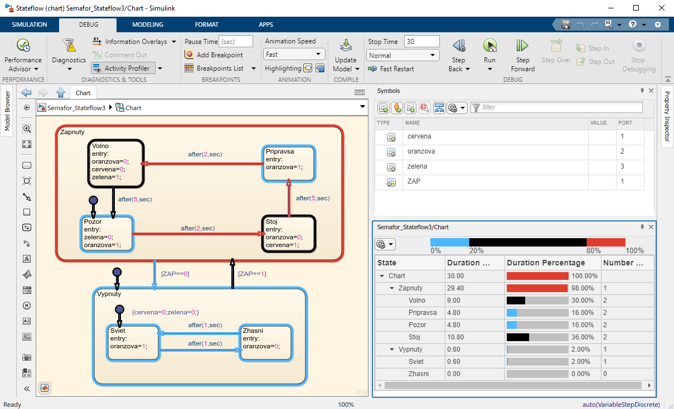Click the Fit to View palette icon
Viewport: 674px width, 409px height.
[27, 144]
